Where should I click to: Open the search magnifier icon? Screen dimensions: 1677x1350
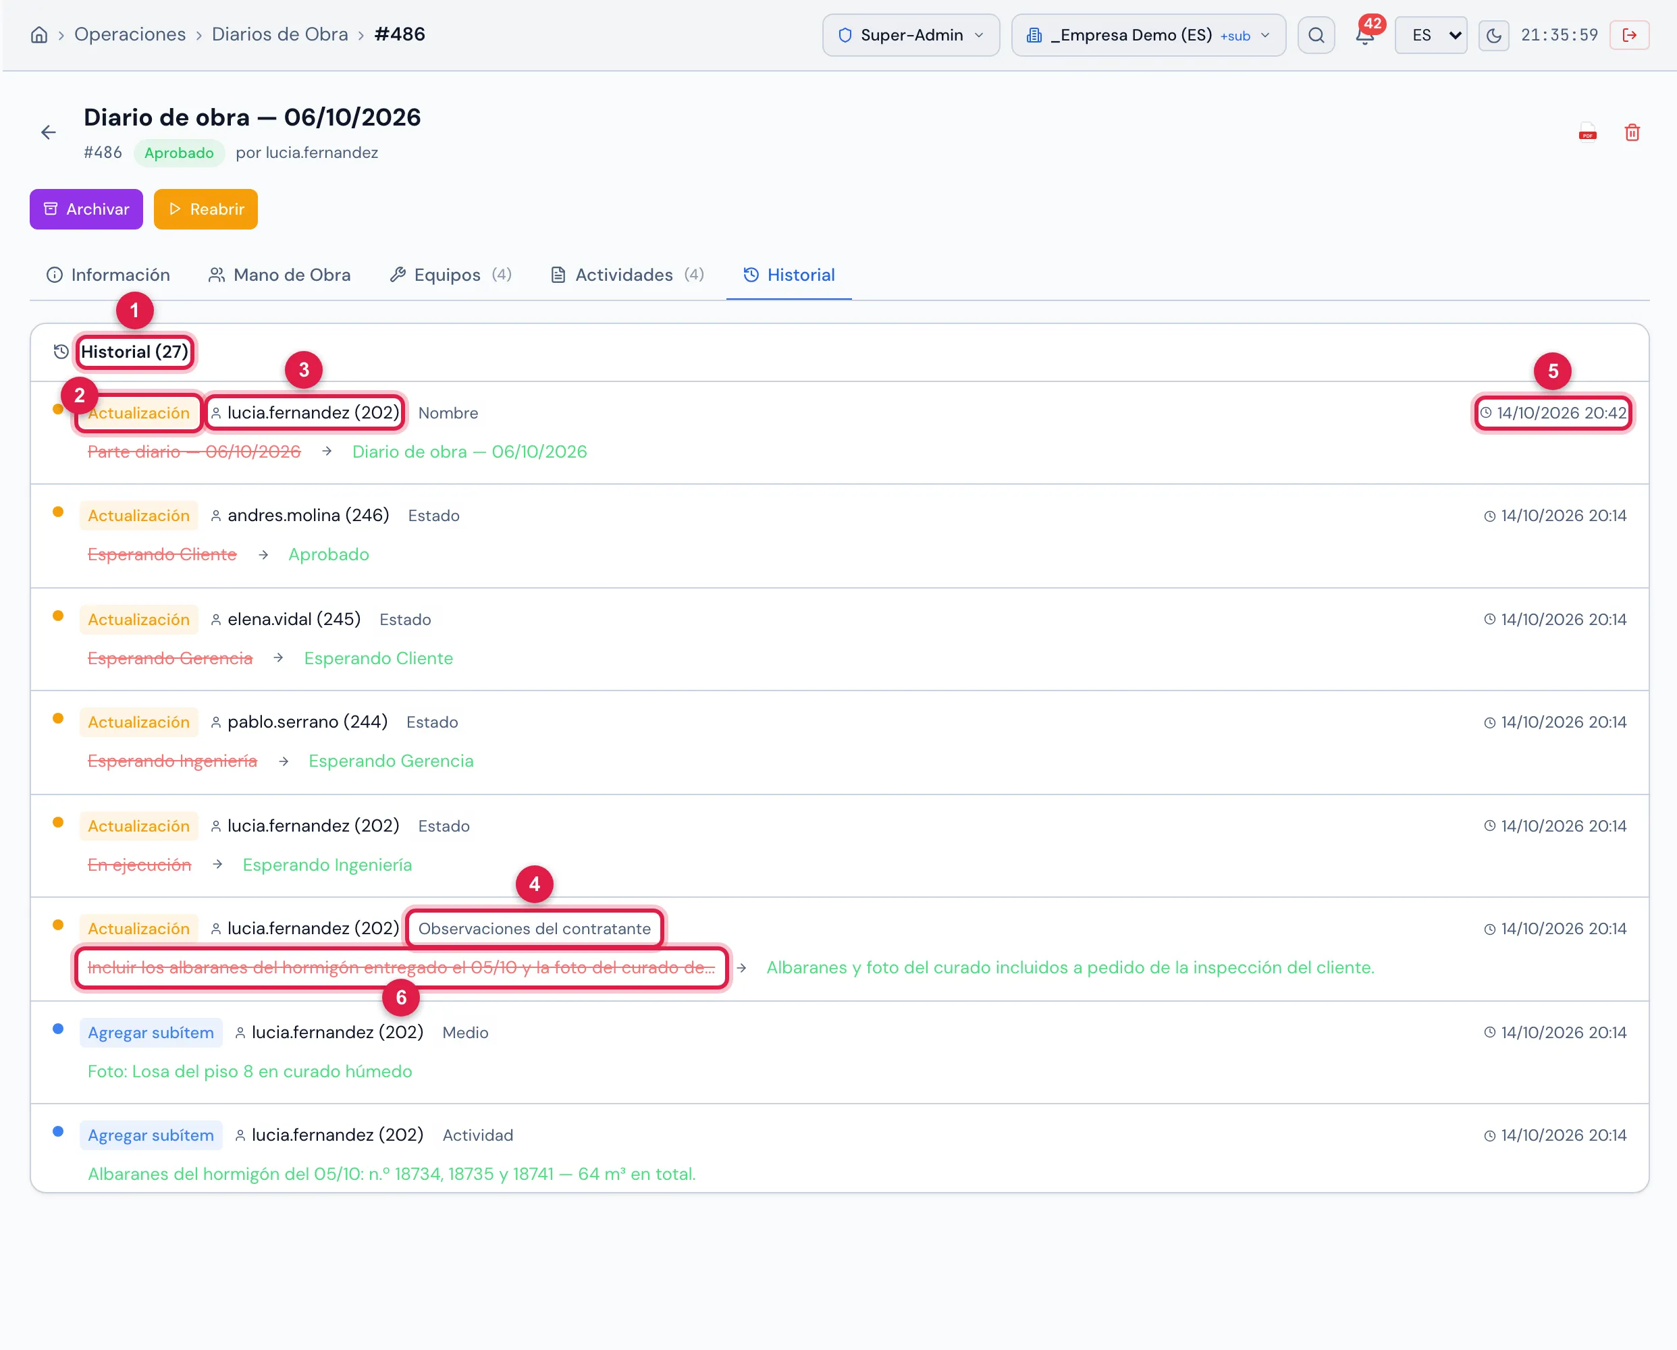pyautogui.click(x=1316, y=35)
